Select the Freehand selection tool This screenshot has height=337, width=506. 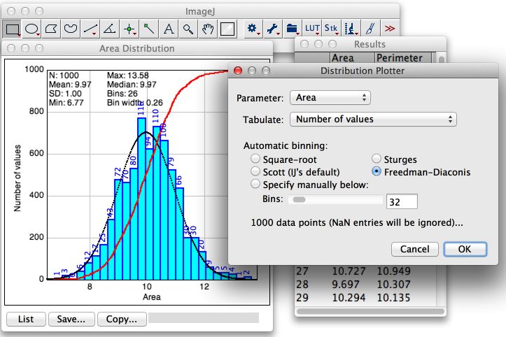tap(71, 29)
